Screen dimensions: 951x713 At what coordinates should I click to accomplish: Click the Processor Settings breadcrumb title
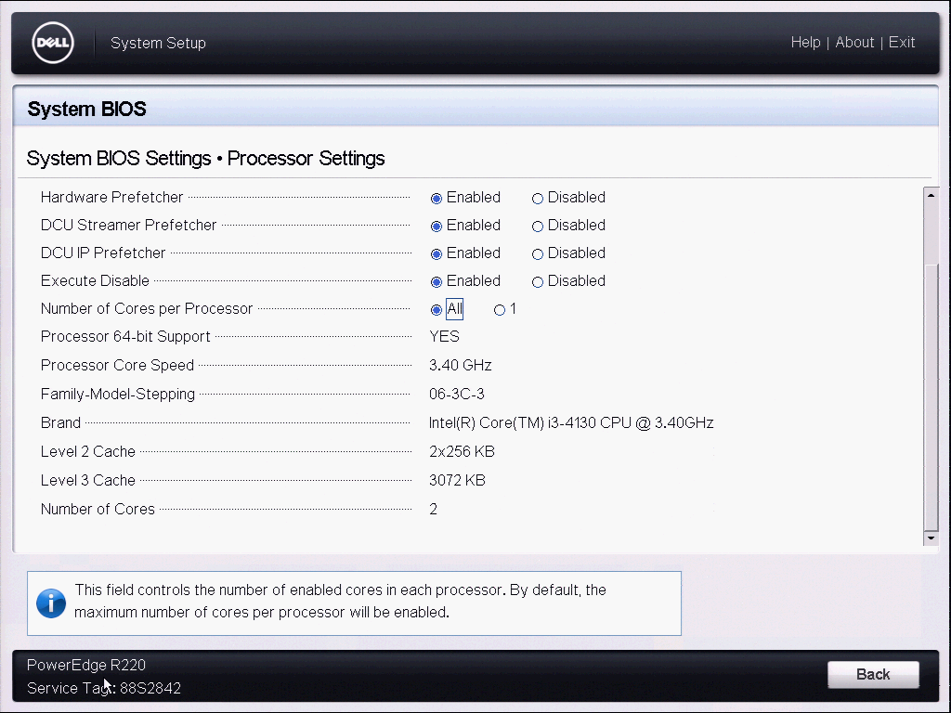(306, 158)
